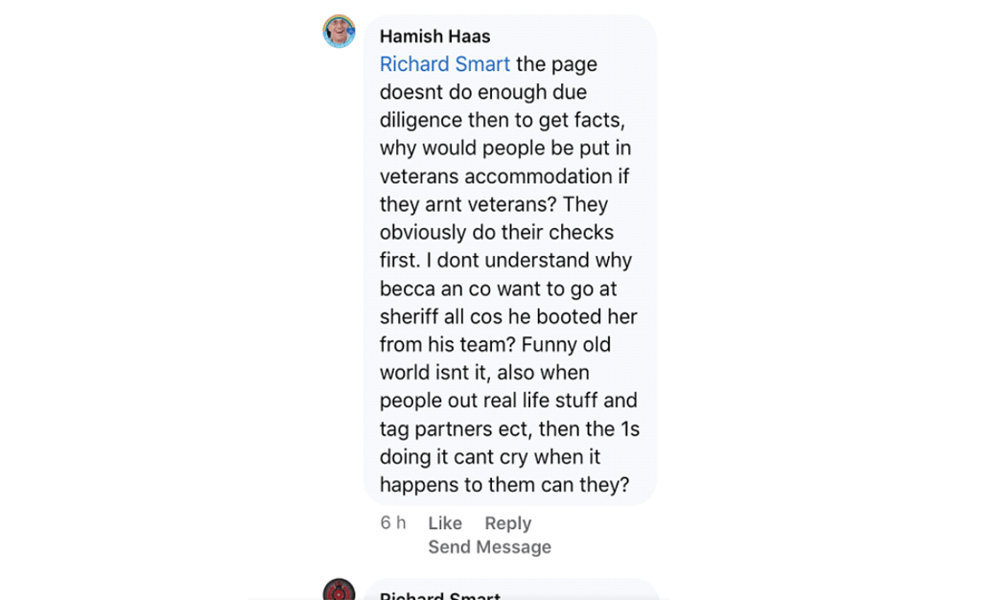Reply to Hamish Haas's comment
The image size is (982, 600).
click(x=508, y=523)
